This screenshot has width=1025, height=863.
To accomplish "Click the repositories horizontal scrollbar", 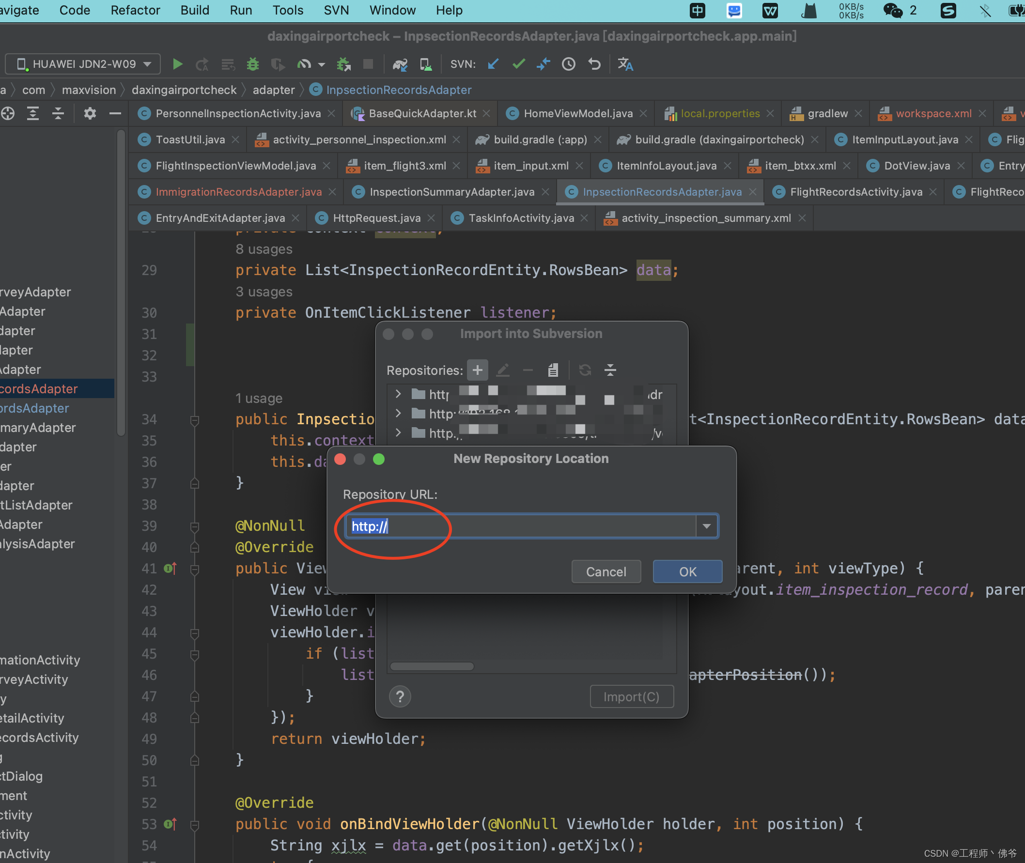I will (x=432, y=666).
